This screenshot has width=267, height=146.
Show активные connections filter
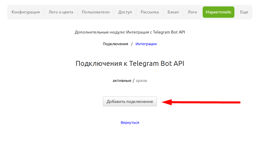point(122,81)
